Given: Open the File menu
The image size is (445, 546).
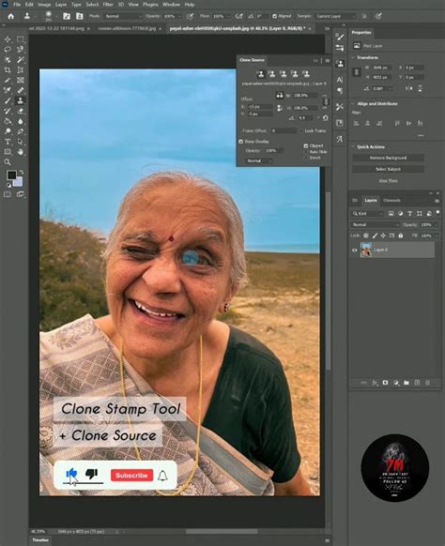Looking at the screenshot, I should (17, 5).
